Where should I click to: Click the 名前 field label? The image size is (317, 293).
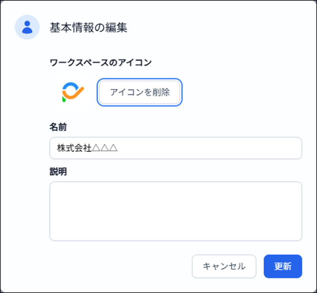[58, 127]
